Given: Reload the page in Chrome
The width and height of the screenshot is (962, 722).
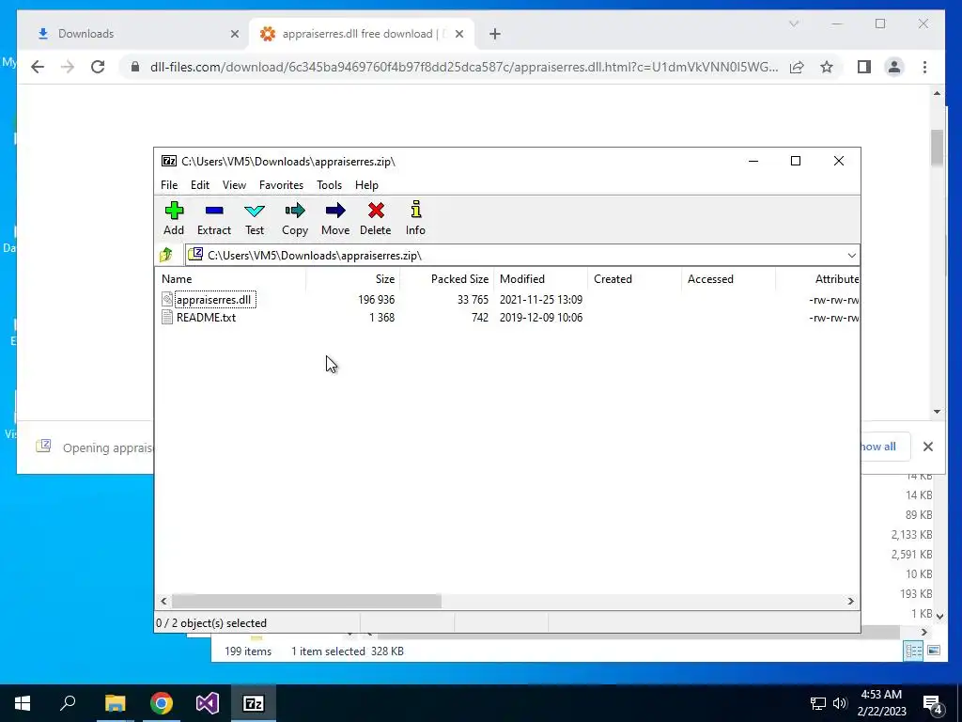Looking at the screenshot, I should [98, 67].
